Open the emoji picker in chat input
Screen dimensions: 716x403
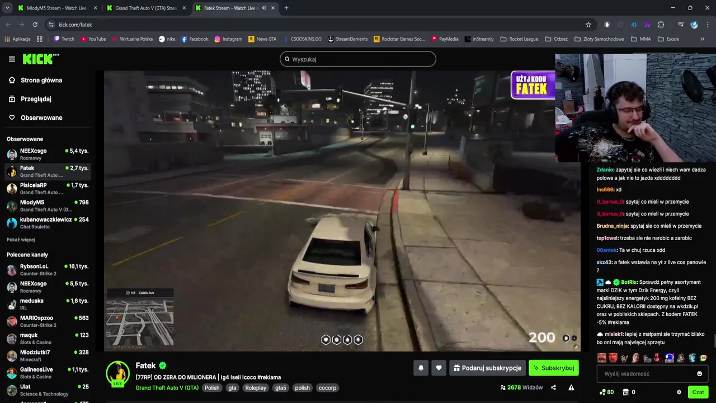[x=699, y=373]
